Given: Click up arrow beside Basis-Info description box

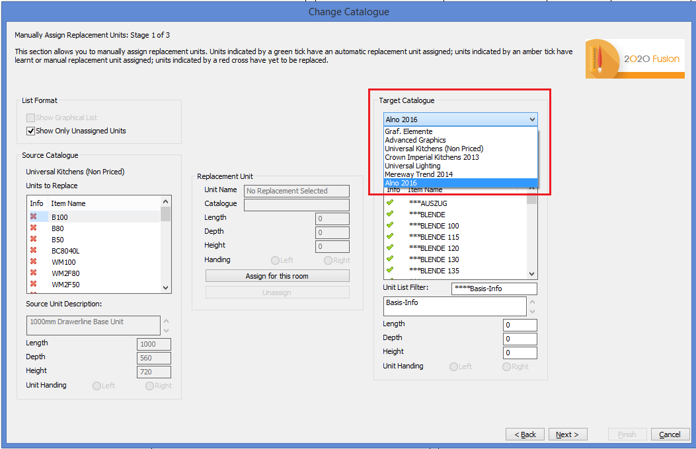Looking at the screenshot, I should point(532,302).
